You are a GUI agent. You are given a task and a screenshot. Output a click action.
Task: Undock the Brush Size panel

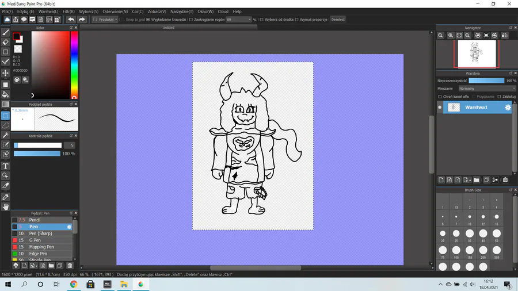[511, 190]
